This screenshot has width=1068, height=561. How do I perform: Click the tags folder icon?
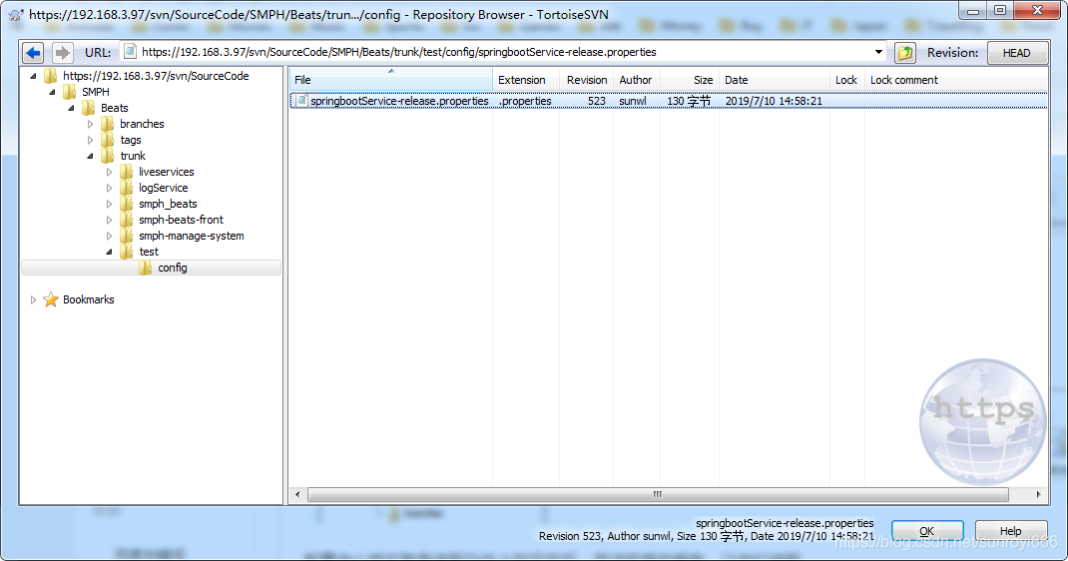click(x=108, y=140)
